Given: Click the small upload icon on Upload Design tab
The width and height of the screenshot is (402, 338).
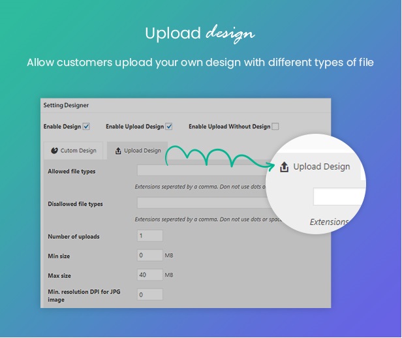Looking at the screenshot, I should coord(117,151).
